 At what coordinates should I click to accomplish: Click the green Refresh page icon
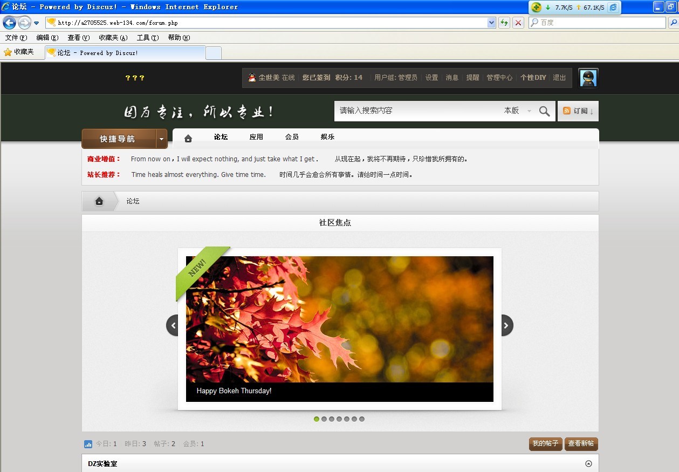pyautogui.click(x=504, y=23)
